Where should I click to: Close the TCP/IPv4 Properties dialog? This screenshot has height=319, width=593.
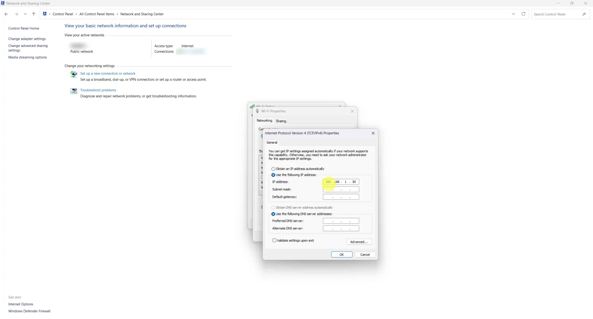point(373,133)
